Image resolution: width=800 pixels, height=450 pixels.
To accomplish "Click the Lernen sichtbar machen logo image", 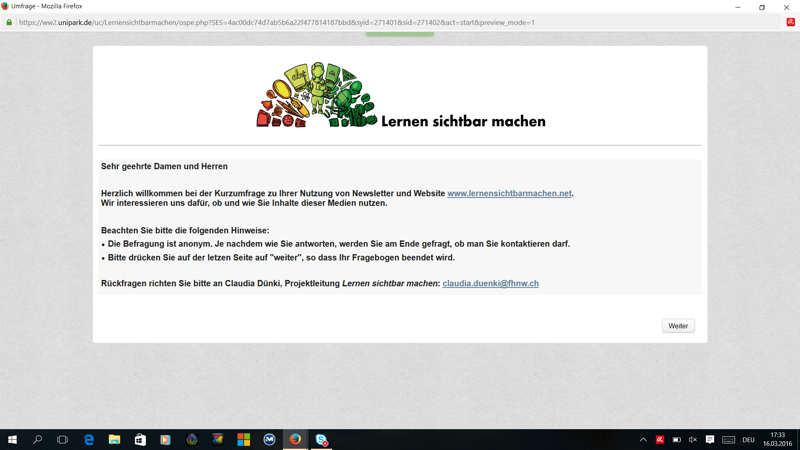I will point(400,96).
